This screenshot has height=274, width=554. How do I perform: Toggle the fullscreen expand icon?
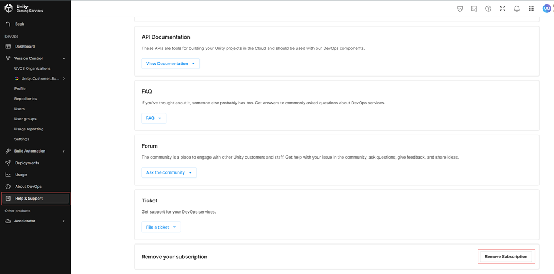point(502,9)
